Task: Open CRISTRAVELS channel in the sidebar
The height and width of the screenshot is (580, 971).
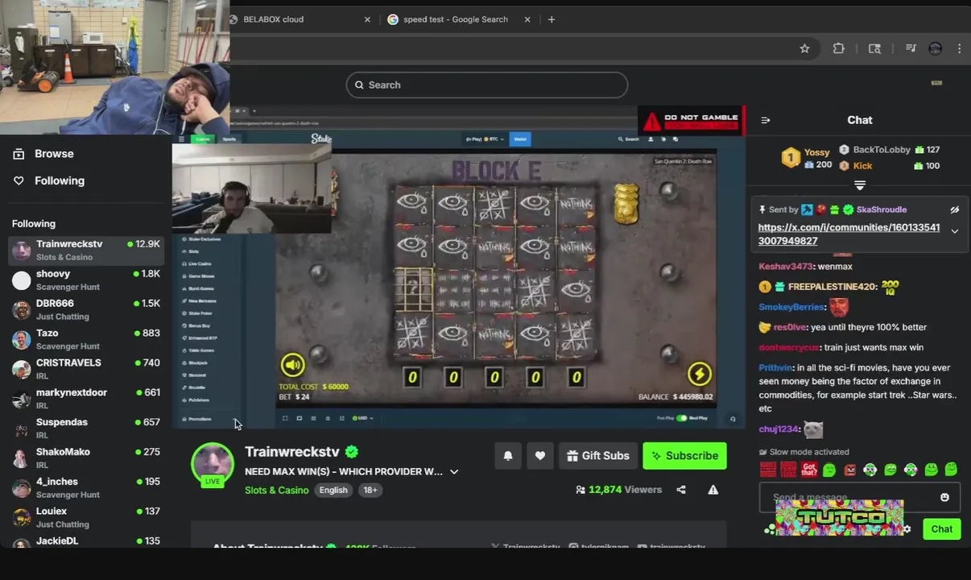Action: pyautogui.click(x=86, y=369)
